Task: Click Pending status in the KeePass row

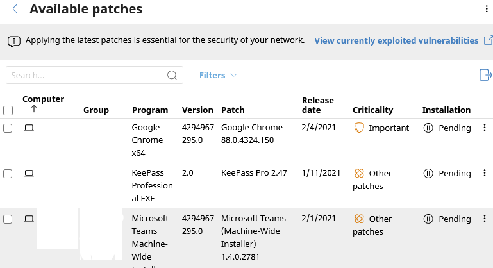Action: click(x=455, y=173)
